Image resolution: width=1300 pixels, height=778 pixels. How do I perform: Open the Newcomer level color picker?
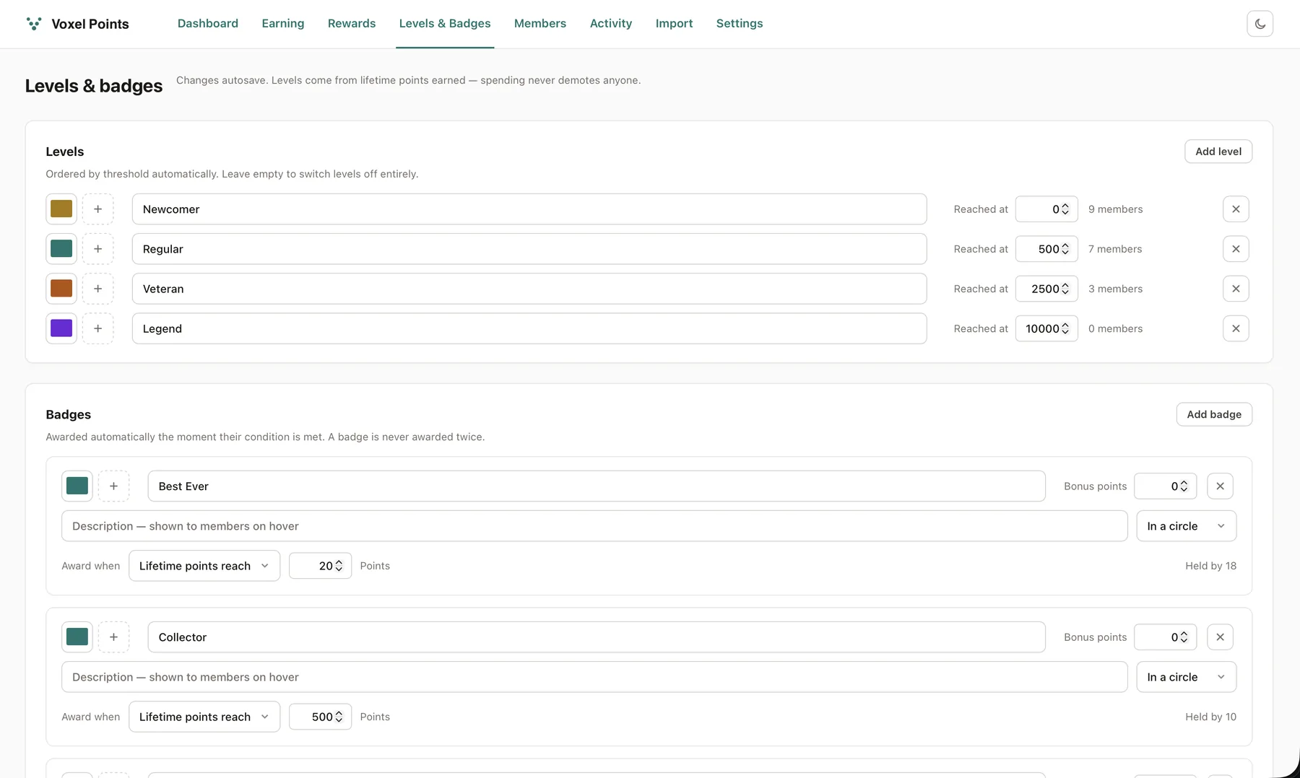click(61, 209)
